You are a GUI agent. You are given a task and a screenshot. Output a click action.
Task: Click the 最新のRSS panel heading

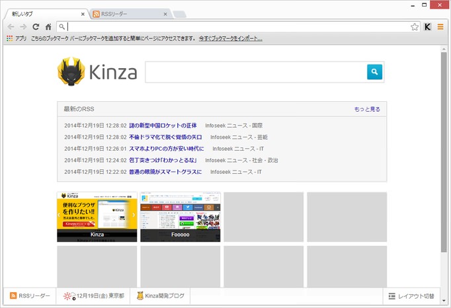[79, 109]
